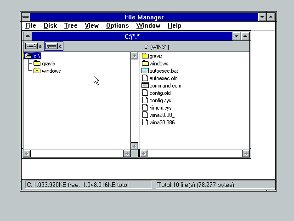The image size is (294, 221).
Task: Expand windows folder icon in the tree
Action: coord(37,70)
